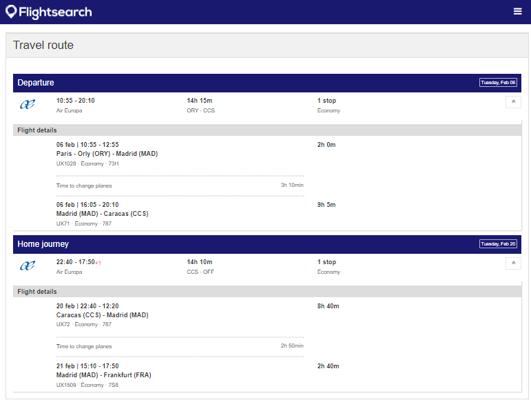Click Madrid (MAD) - Caracas (CCS) leg
The height and width of the screenshot is (400, 531).
[102, 214]
